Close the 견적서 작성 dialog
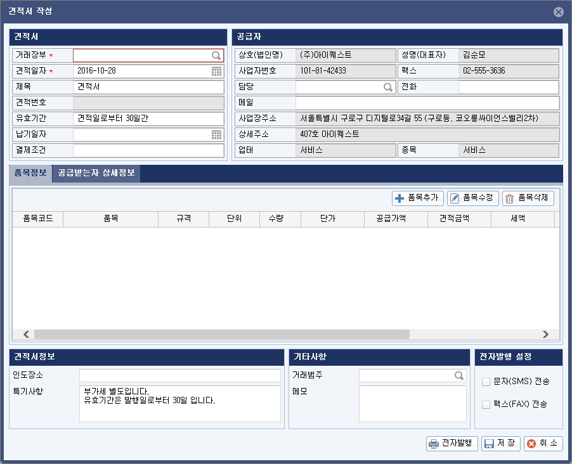The width and height of the screenshot is (572, 464). coord(558,12)
